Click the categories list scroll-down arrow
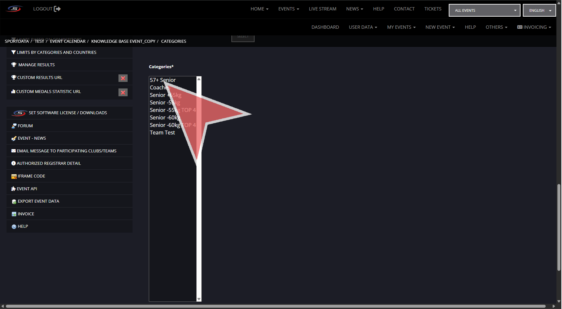Viewport: 562px width, 309px height. [x=199, y=299]
